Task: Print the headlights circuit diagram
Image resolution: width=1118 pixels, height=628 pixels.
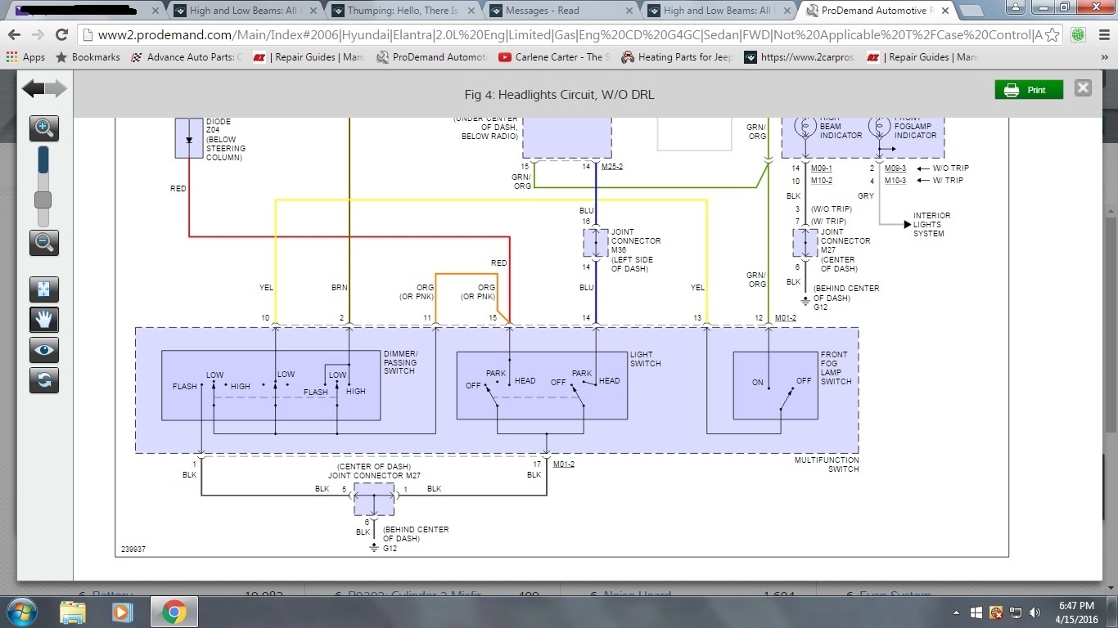Action: tap(1028, 90)
